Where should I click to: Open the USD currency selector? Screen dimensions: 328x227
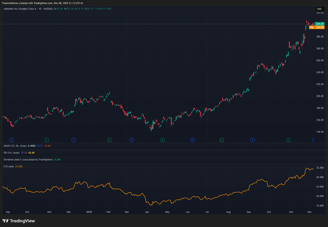319,9
